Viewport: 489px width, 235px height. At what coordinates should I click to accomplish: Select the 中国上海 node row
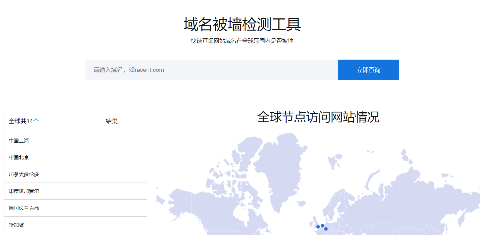pos(75,140)
